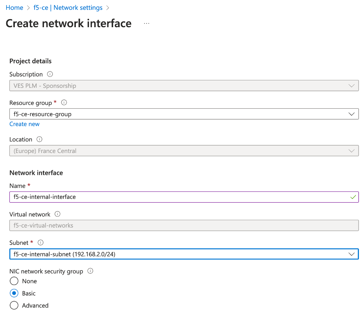This screenshot has height=313, width=364.
Task: Click the NIC network security group info icon
Action: [x=90, y=271]
